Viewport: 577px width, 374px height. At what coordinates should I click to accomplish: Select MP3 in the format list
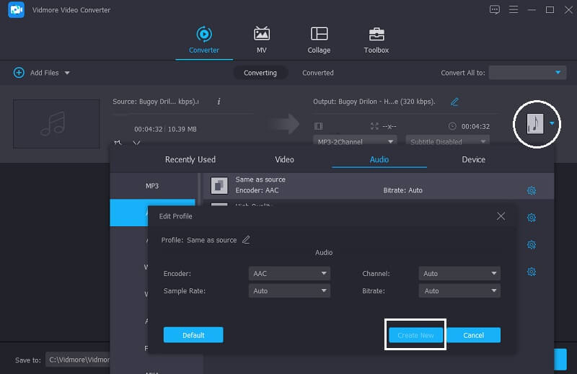coord(152,186)
